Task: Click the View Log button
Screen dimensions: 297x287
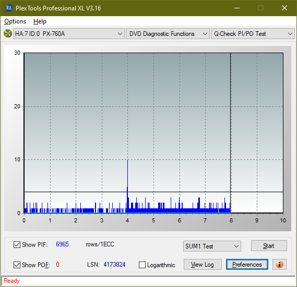Action: coord(203,264)
